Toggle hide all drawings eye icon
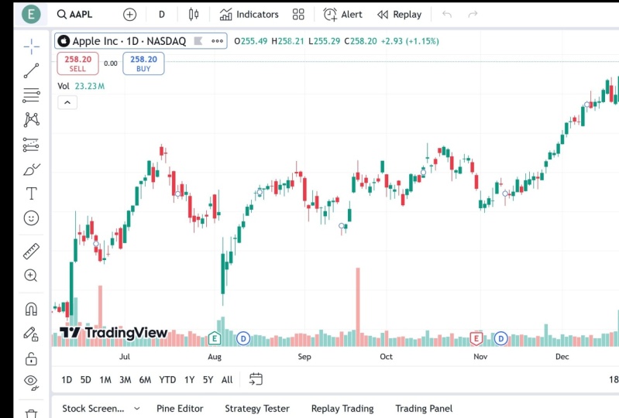 (31, 382)
